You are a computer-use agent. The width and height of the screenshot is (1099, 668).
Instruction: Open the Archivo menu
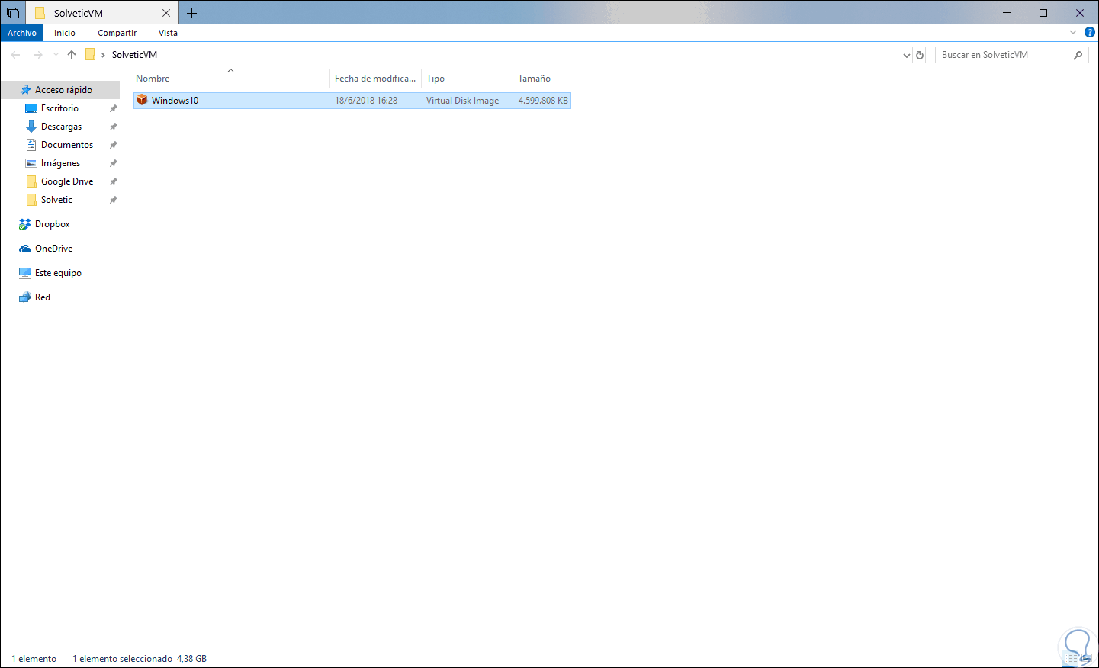[22, 33]
